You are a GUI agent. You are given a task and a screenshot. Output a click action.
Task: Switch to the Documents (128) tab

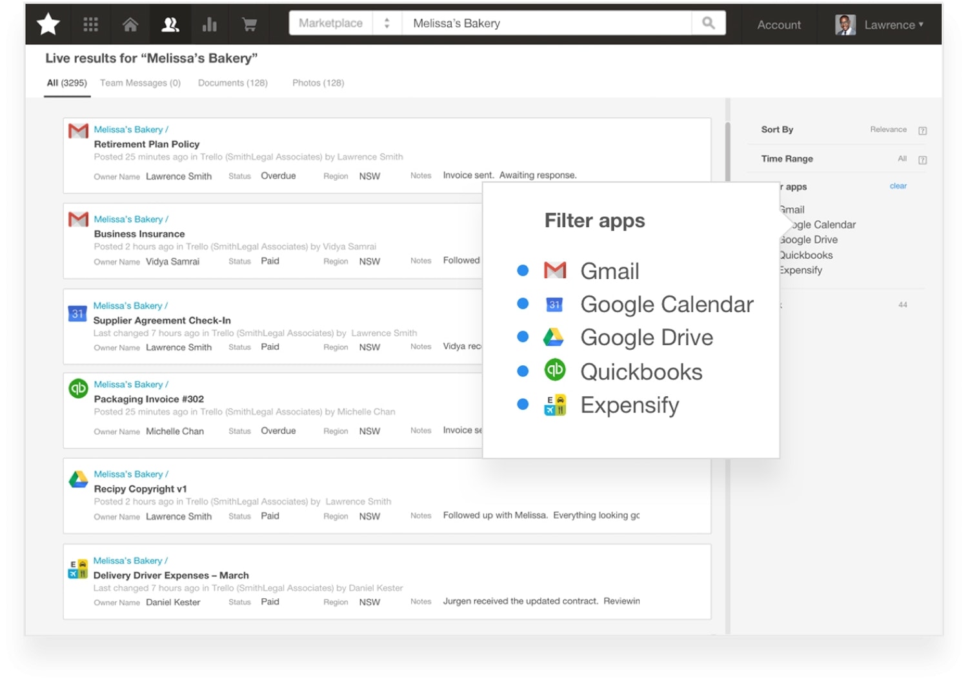tap(232, 83)
